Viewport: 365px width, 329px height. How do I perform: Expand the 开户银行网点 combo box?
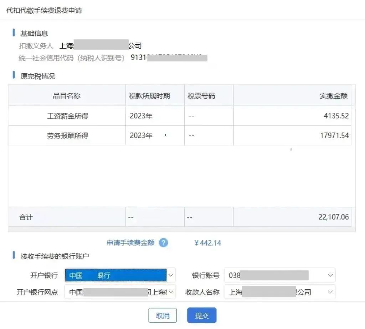click(171, 292)
